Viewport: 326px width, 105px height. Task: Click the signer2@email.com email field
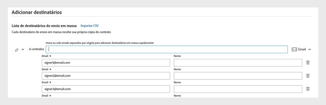(106, 76)
